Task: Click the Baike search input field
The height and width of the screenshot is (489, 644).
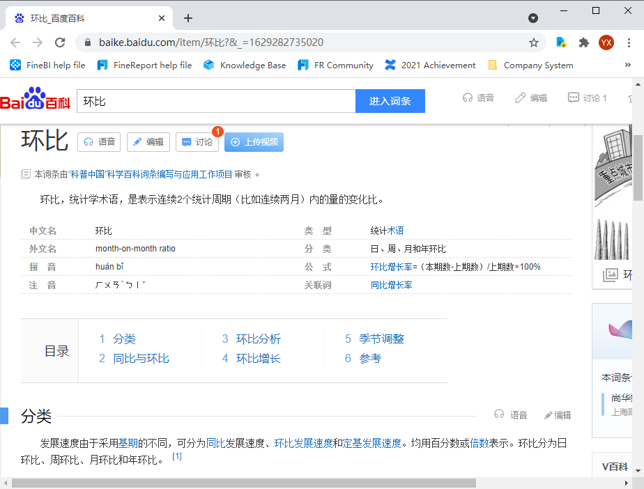Action: (216, 101)
